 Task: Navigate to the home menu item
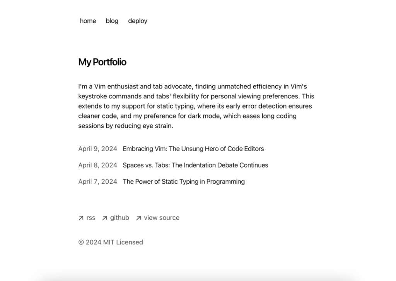click(x=88, y=21)
